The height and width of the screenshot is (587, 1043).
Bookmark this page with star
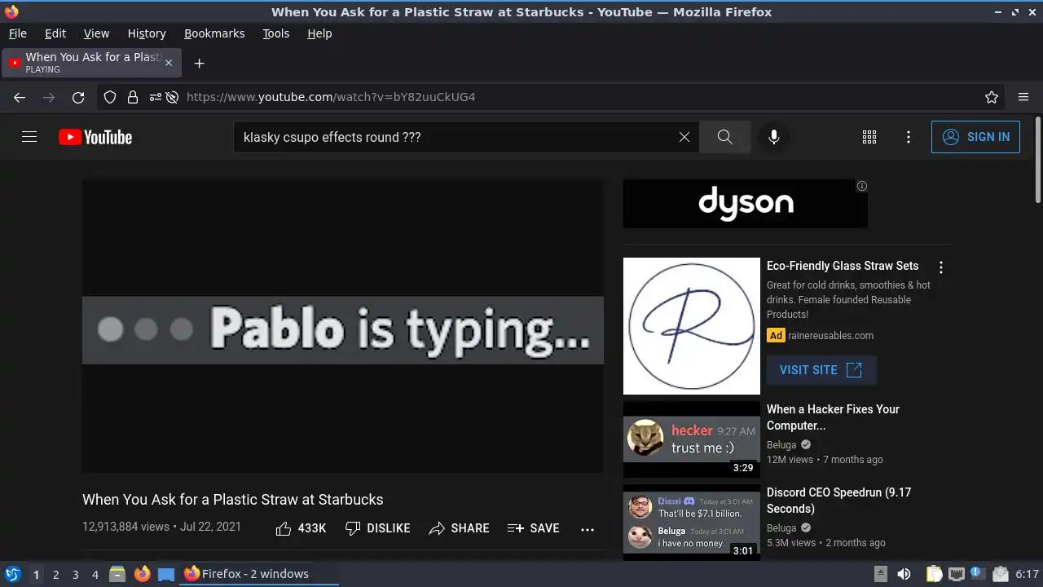point(992,97)
